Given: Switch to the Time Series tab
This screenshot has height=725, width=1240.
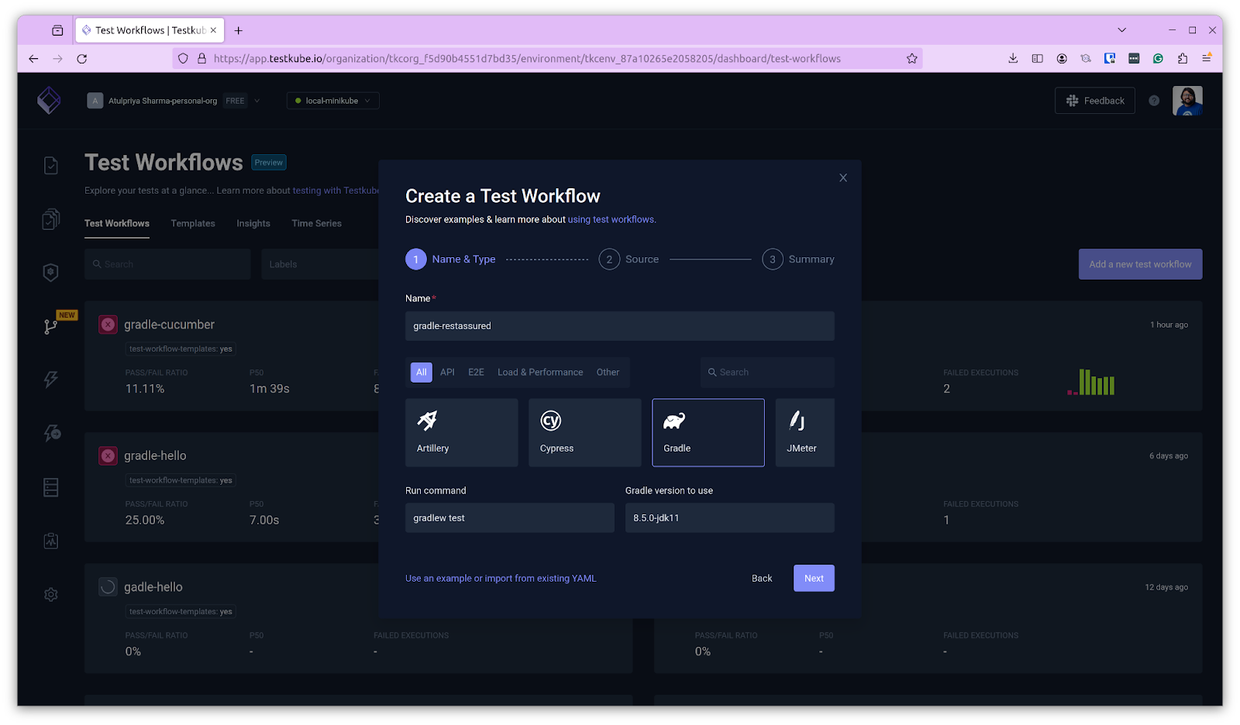Looking at the screenshot, I should tap(316, 223).
